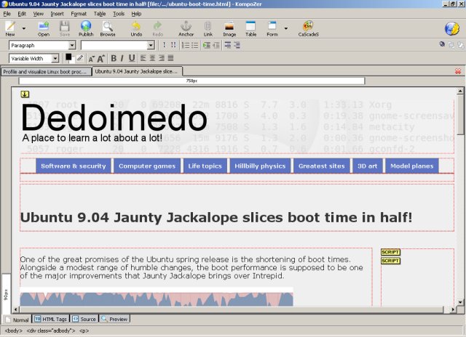
Task: Click the outdent text icon
Action: pyautogui.click(x=216, y=45)
